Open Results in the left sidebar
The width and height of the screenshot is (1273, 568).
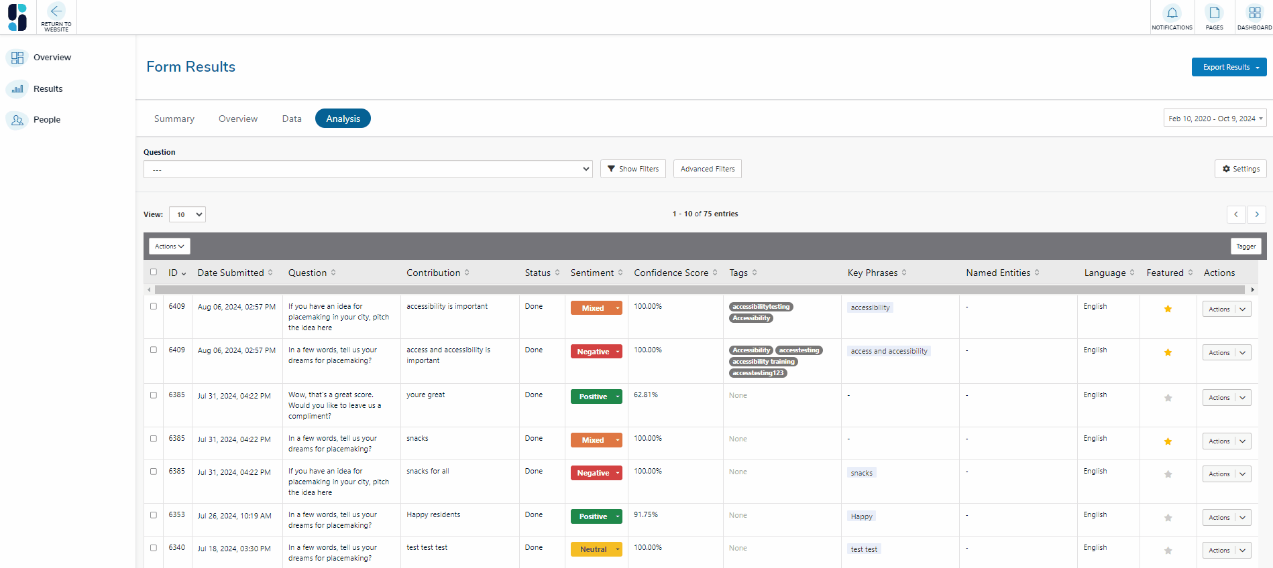coord(48,89)
